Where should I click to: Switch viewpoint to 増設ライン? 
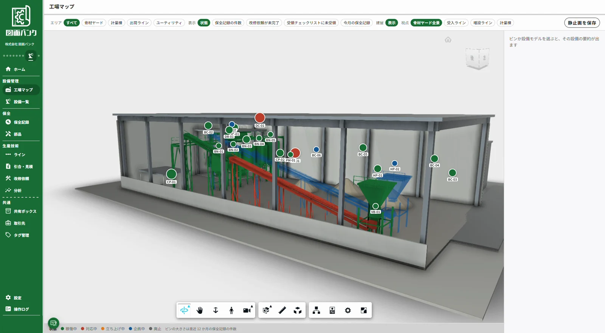(482, 23)
